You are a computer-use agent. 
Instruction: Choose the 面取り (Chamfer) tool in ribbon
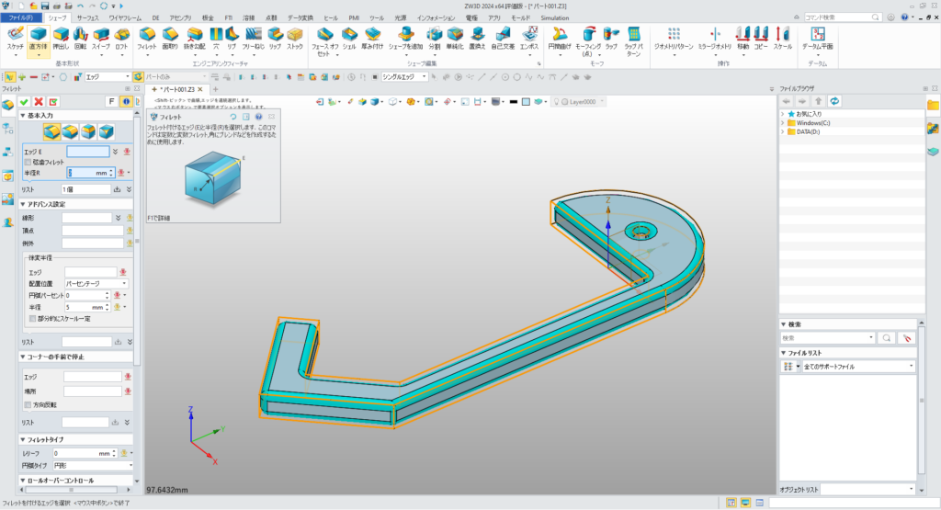tap(170, 34)
